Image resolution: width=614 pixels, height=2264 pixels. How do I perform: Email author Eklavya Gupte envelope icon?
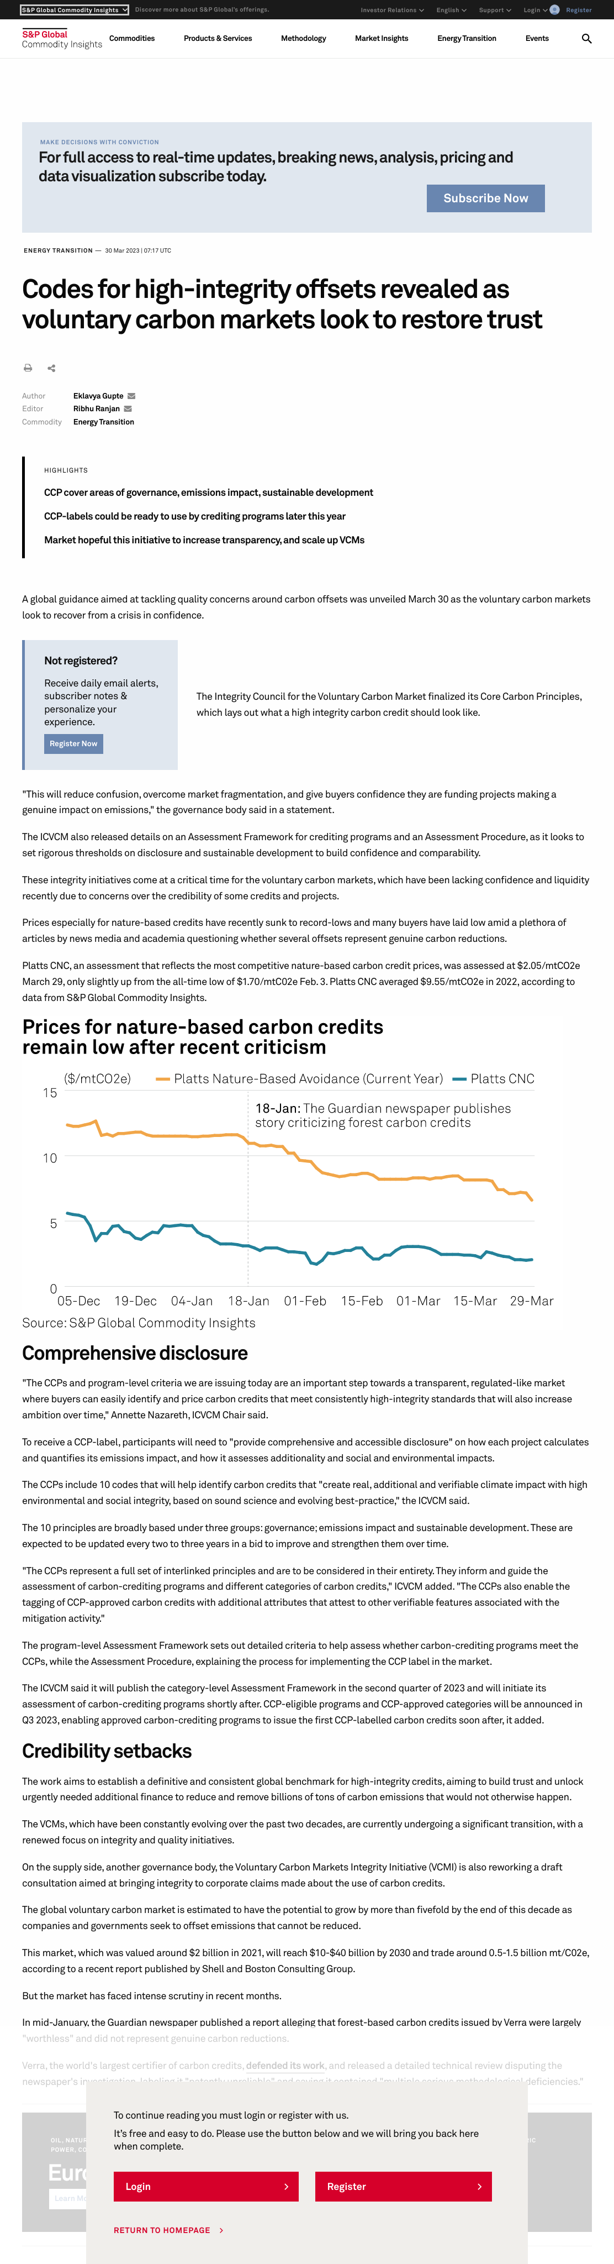[132, 396]
